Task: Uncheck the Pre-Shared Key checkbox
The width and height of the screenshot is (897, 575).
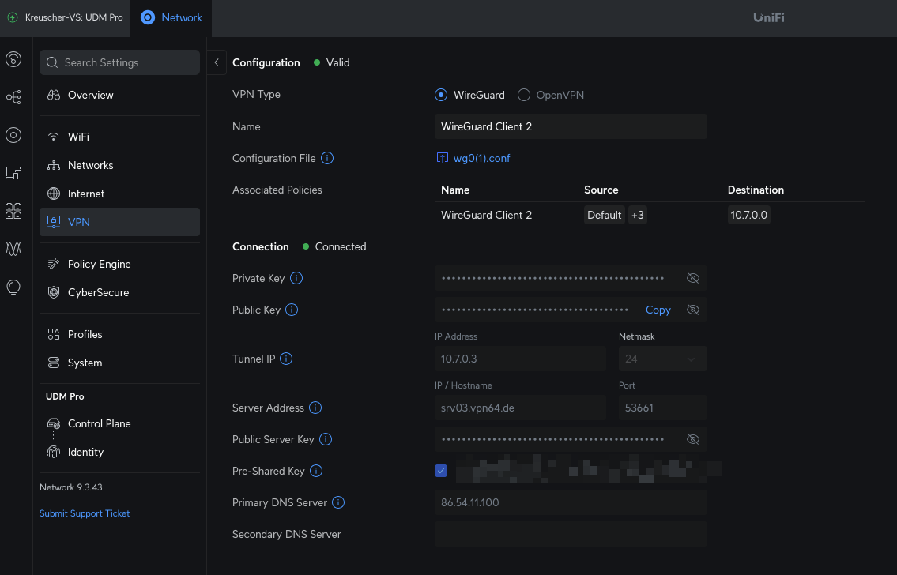Action: pos(440,471)
